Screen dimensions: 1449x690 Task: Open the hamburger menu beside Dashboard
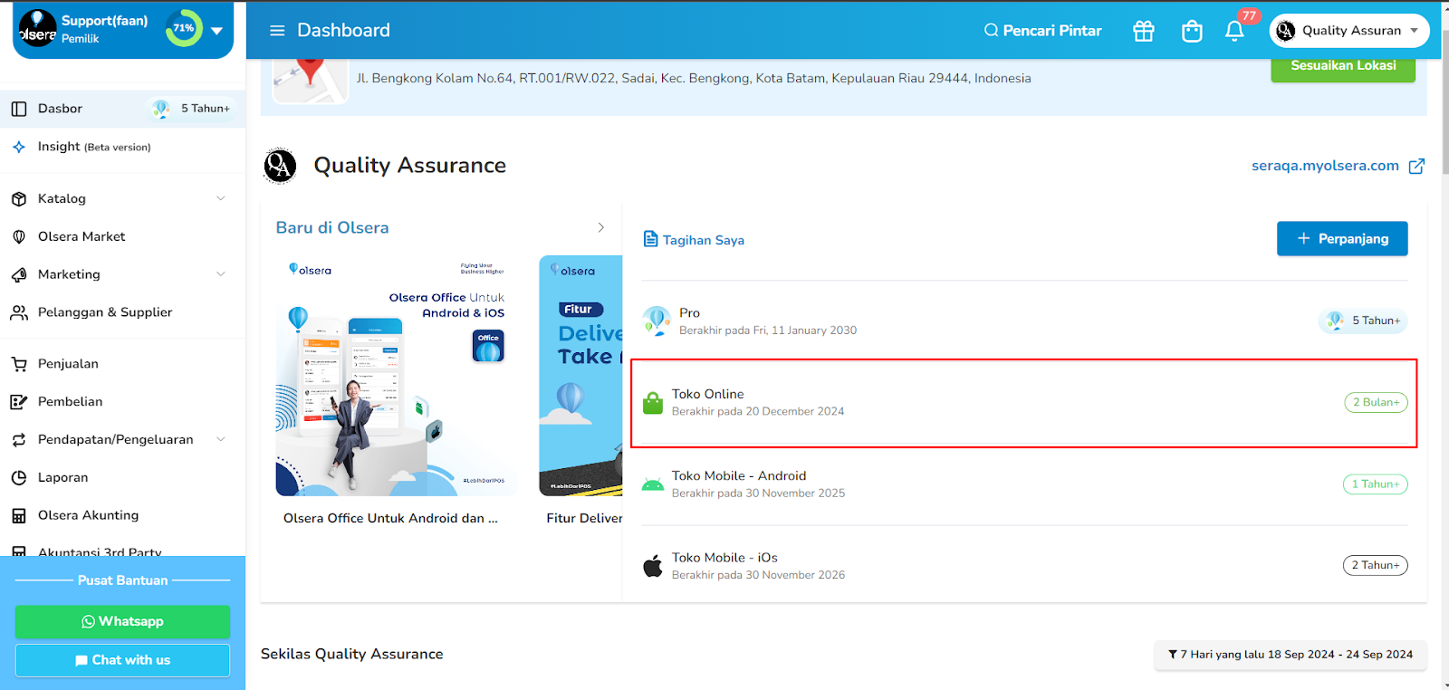tap(277, 31)
